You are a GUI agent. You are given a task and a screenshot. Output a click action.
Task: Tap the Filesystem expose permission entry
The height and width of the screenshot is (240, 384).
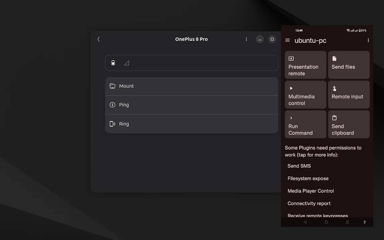click(308, 178)
